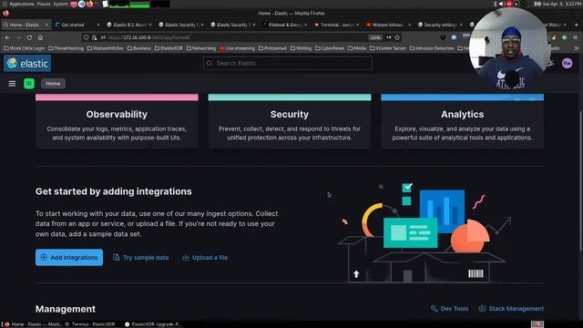Open the Observability solution card

click(x=117, y=121)
